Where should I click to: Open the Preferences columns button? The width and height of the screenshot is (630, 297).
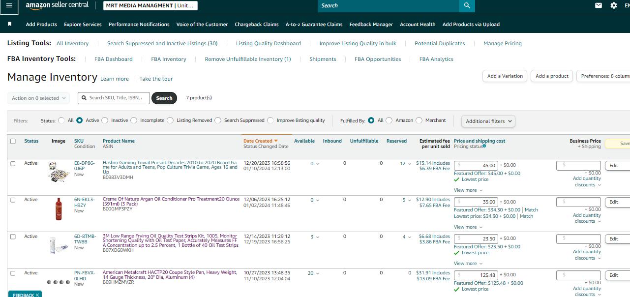(x=604, y=76)
